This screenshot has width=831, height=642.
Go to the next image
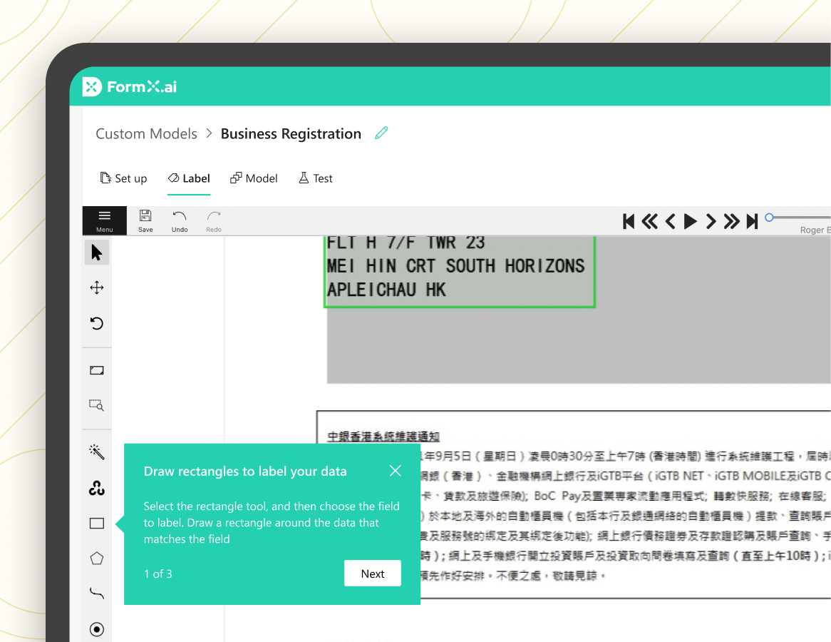tap(711, 221)
